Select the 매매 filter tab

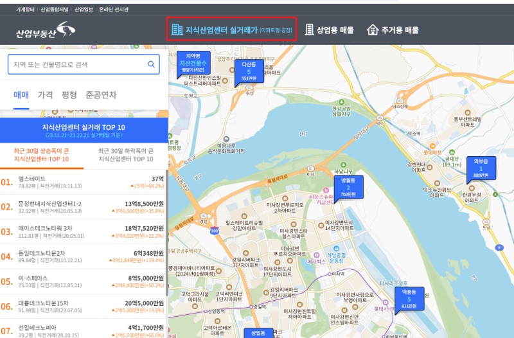[21, 95]
